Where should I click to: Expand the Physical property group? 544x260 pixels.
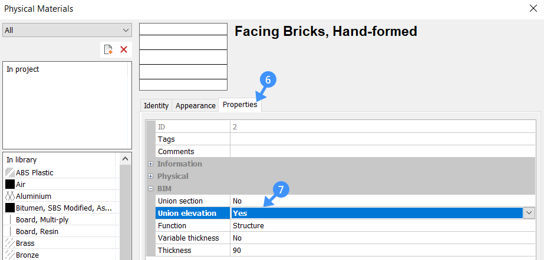pos(151,176)
